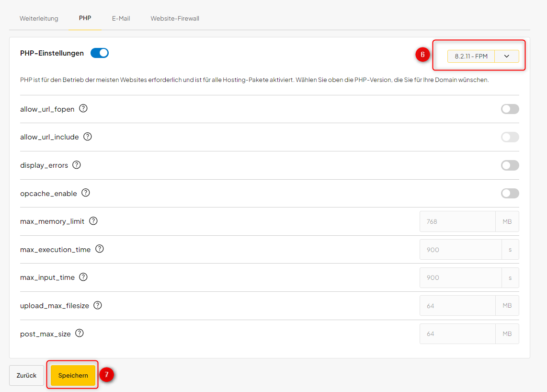Click the PHP-Einstellungen heading text
Image resolution: width=547 pixels, height=392 pixels.
coord(52,53)
